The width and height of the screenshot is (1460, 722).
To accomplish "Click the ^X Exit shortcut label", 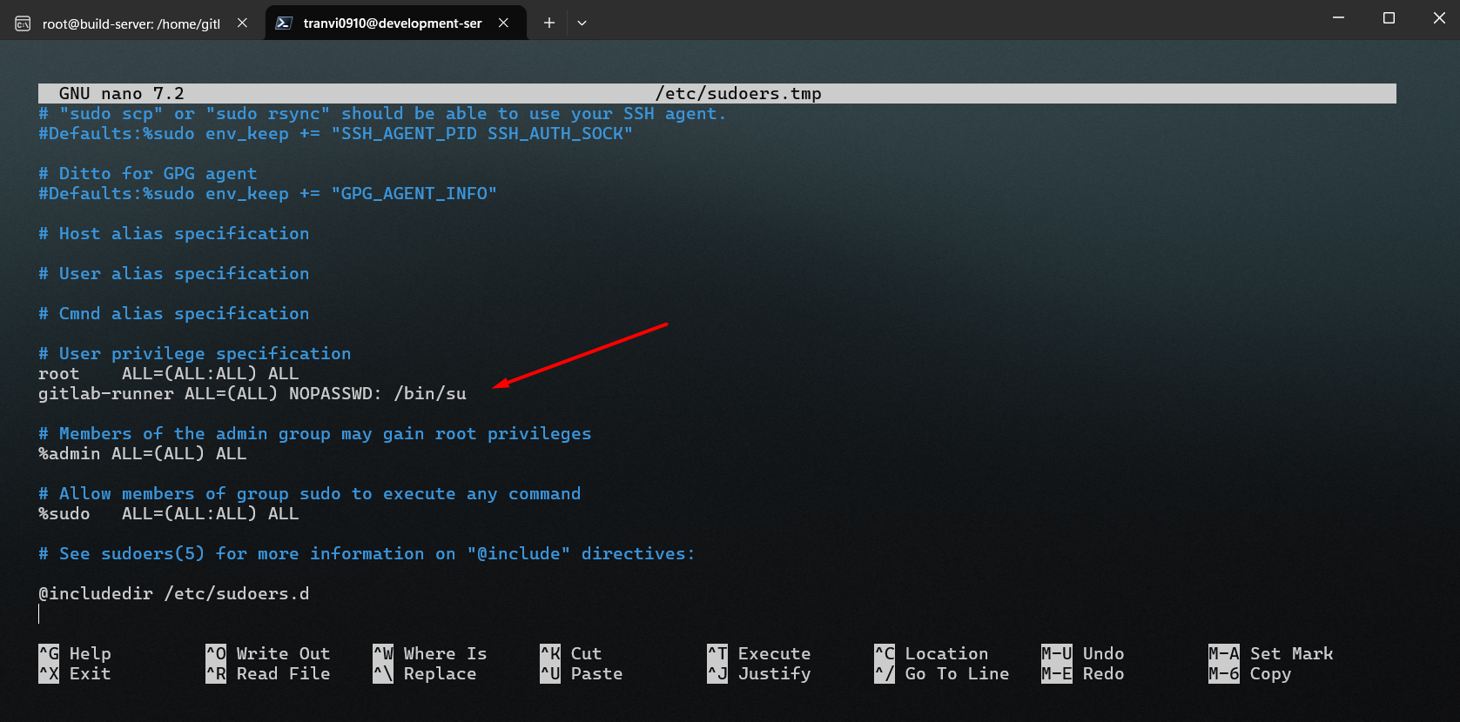I will (x=75, y=673).
